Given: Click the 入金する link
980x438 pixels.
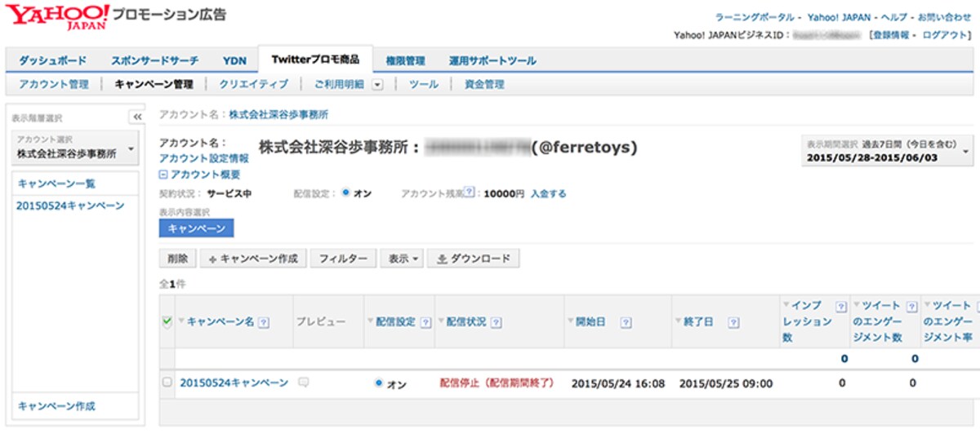Looking at the screenshot, I should [548, 194].
